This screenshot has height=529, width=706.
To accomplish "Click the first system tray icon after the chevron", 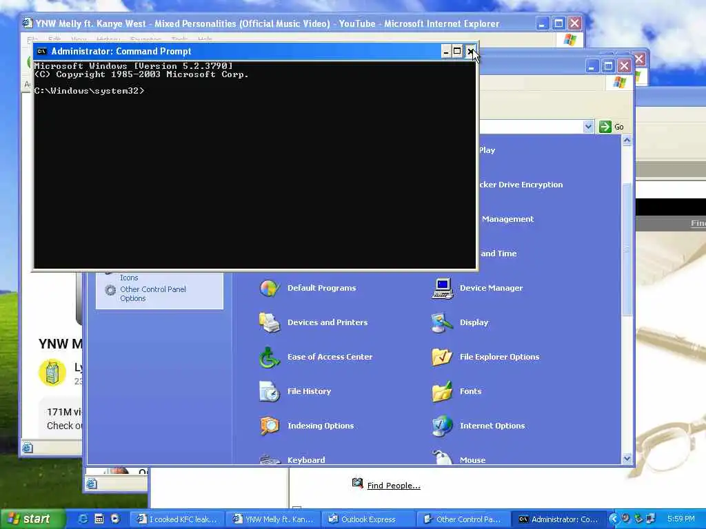I will [625, 519].
